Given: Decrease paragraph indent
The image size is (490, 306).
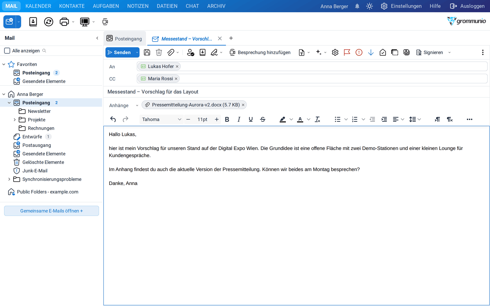Looking at the screenshot, I should pyautogui.click(x=372, y=119).
